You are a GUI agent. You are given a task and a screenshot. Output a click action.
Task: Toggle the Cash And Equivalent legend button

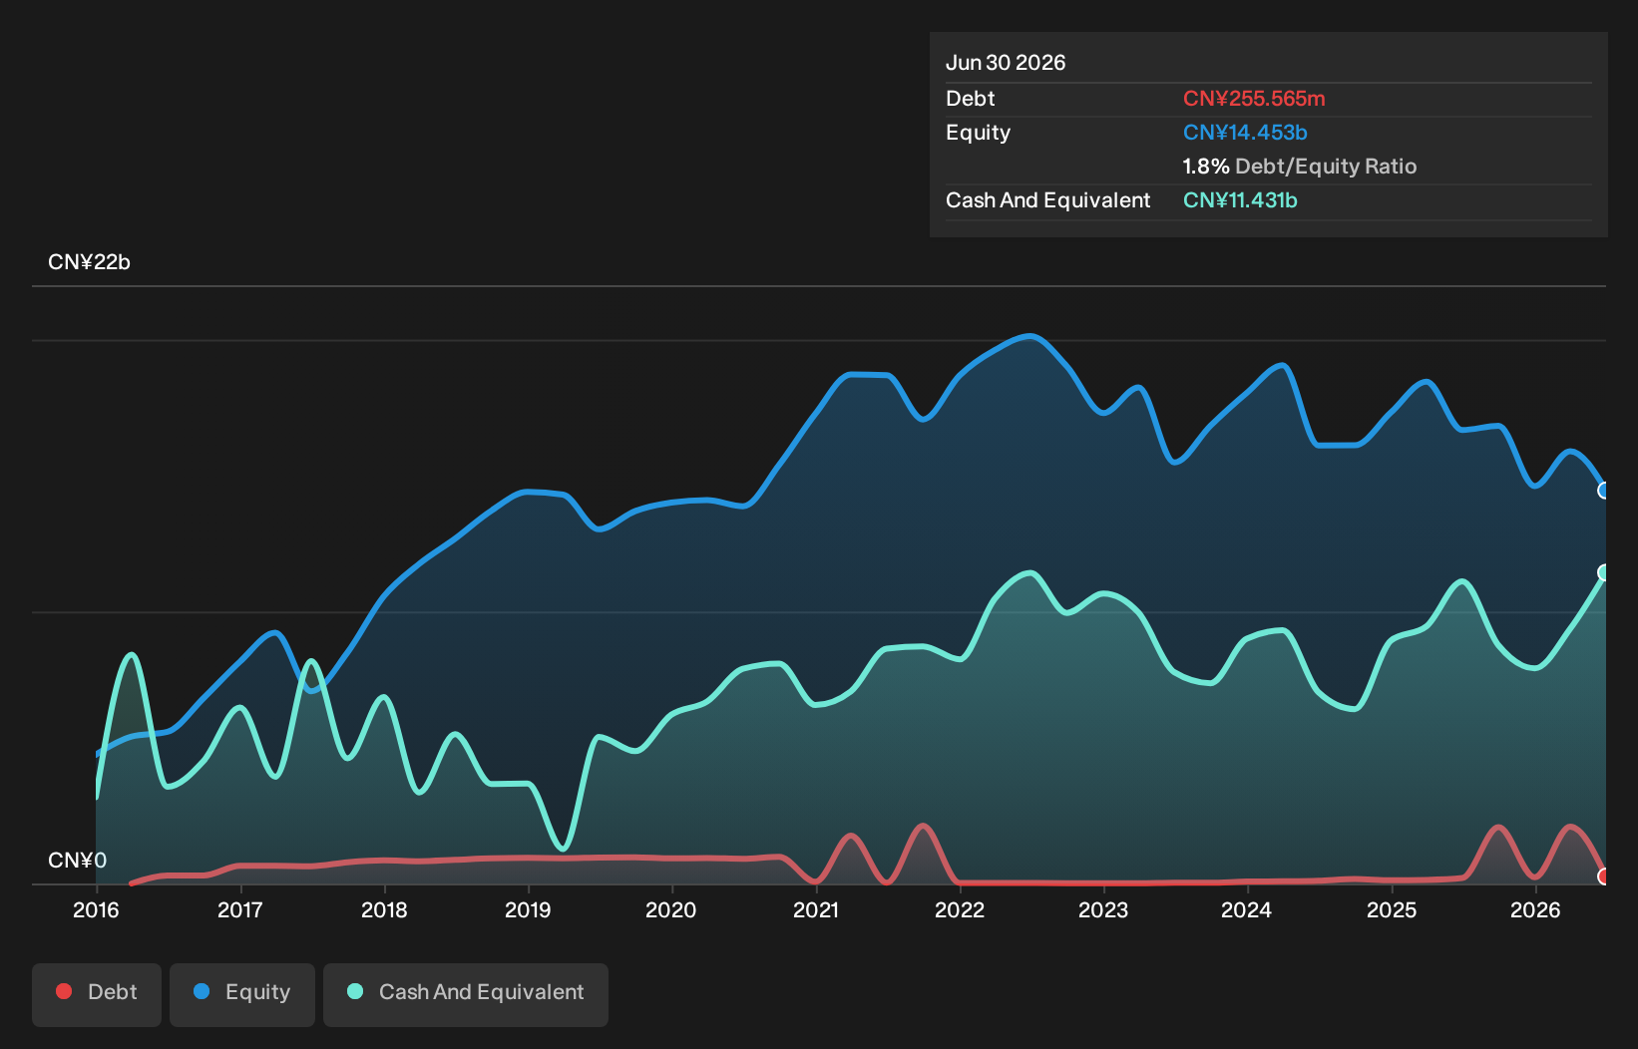point(466,994)
